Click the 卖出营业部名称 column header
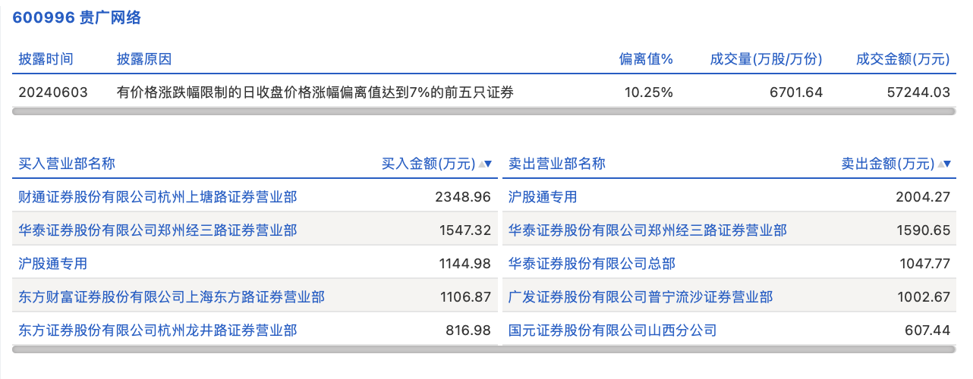 click(556, 164)
